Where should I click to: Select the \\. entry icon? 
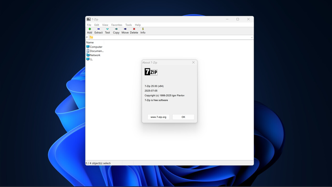point(88,59)
